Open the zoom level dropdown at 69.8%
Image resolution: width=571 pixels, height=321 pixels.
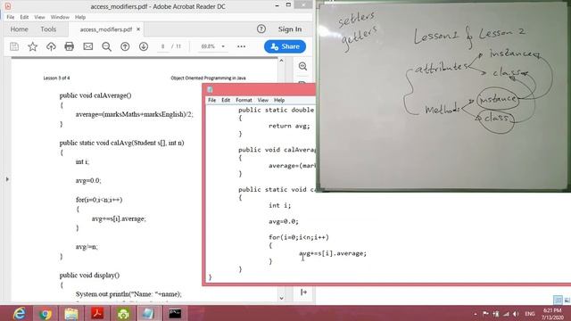point(223,46)
